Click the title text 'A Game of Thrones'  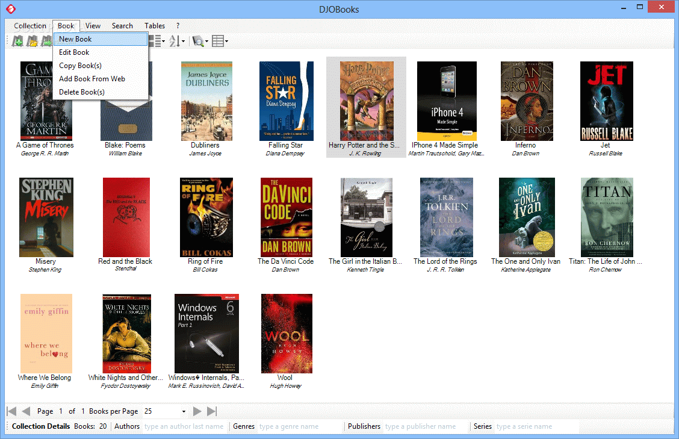coord(45,145)
